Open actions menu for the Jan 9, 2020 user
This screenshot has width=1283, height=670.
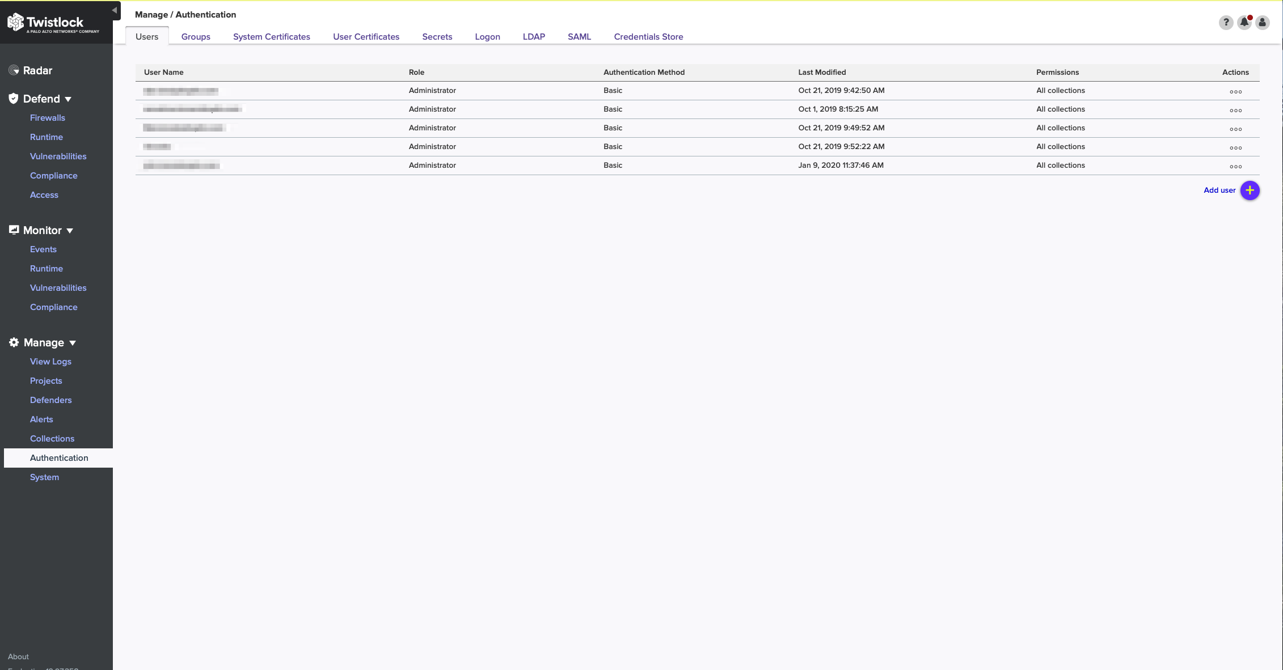click(x=1235, y=166)
